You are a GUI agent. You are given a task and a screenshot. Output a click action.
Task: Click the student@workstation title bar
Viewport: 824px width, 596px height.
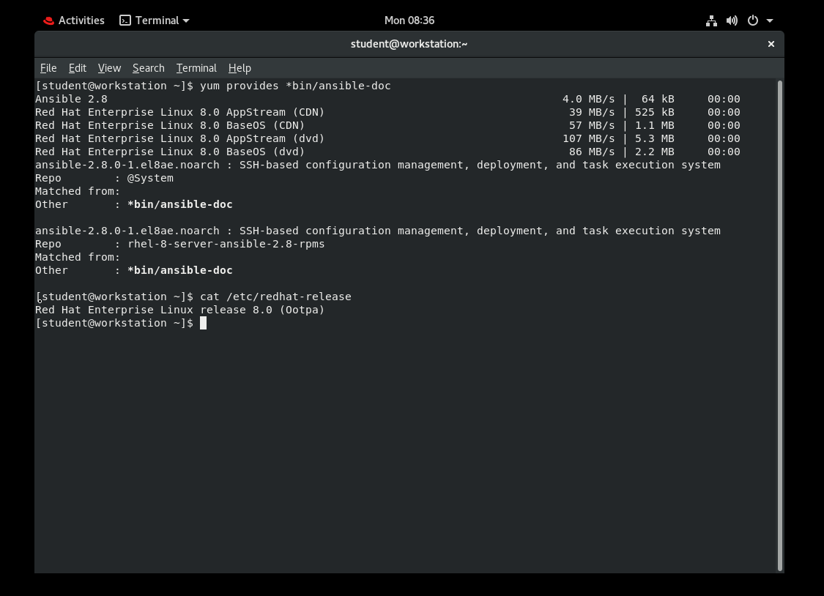click(x=409, y=44)
